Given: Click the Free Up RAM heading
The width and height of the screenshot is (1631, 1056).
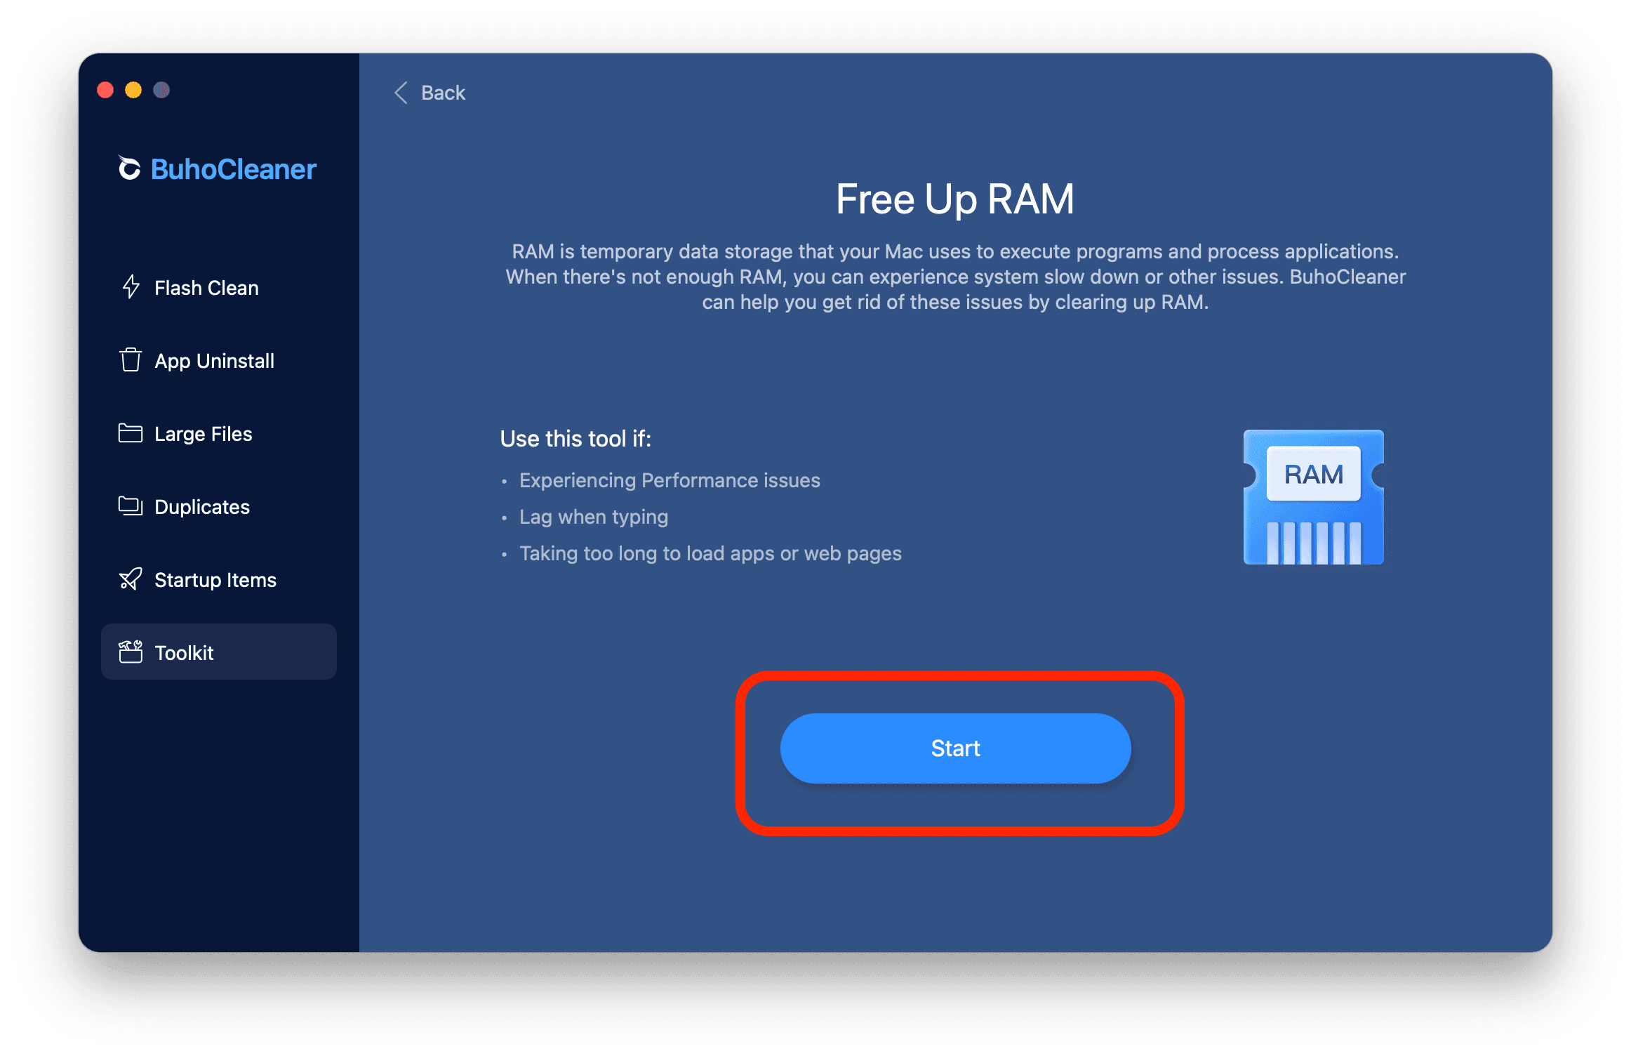Looking at the screenshot, I should 954,199.
